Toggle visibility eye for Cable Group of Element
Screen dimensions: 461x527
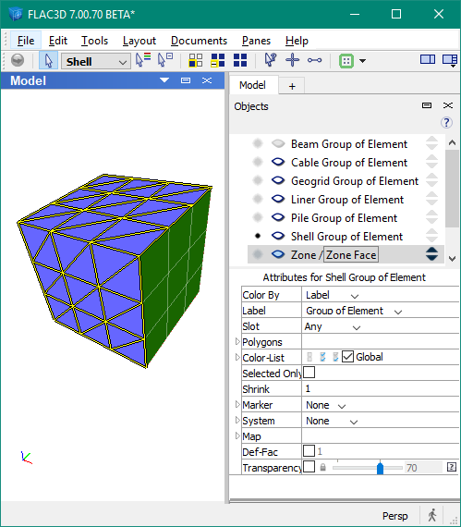pos(278,163)
